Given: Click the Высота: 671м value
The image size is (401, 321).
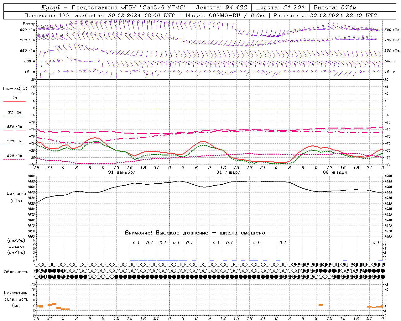Looking at the screenshot, I should [335, 8].
